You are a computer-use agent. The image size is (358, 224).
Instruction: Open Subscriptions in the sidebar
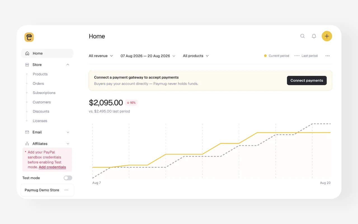44,93
